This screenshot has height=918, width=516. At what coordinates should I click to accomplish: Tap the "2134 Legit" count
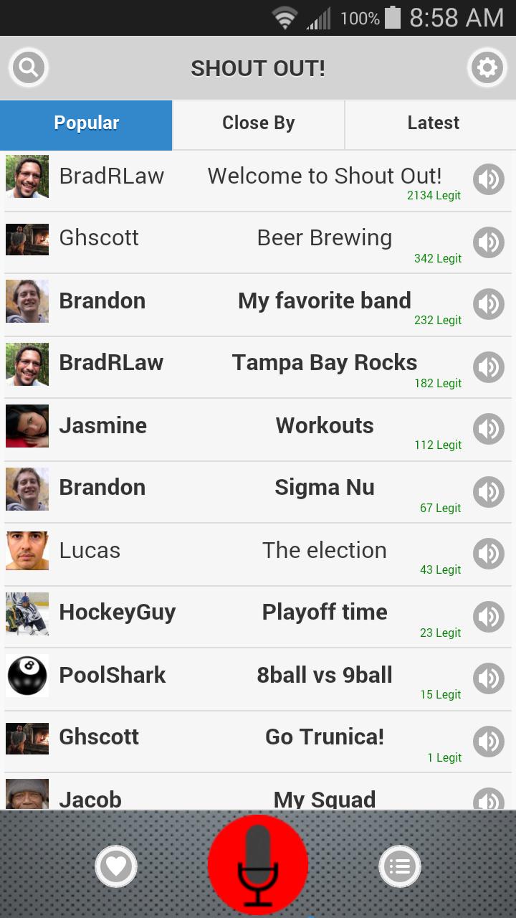pos(434,196)
